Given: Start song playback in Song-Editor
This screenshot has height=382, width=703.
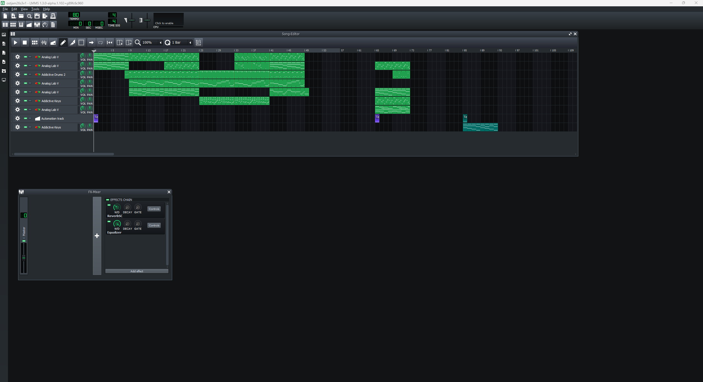Looking at the screenshot, I should coord(15,43).
